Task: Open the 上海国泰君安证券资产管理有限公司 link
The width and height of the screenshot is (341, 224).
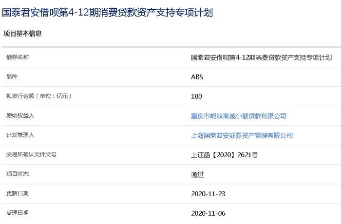Action: coord(242,135)
